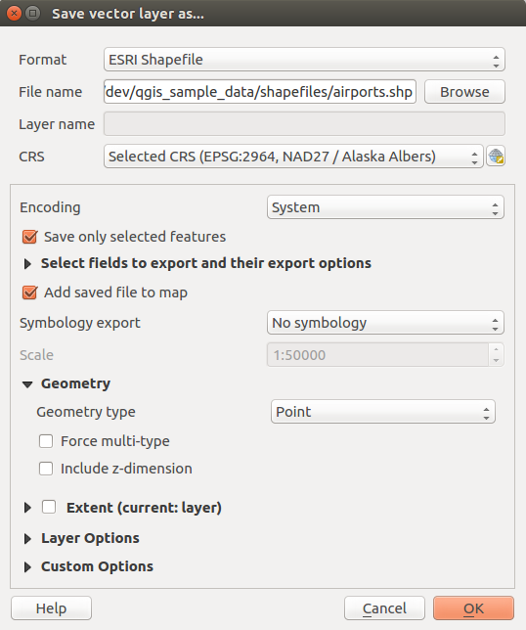Open the CRS dropdown list
Viewport: 526px width, 630px height.
293,157
